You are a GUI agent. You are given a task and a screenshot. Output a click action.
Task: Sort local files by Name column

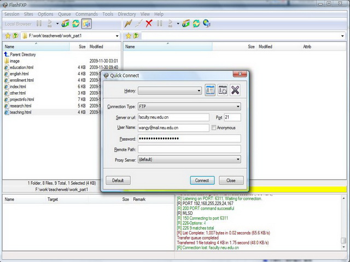[36, 46]
